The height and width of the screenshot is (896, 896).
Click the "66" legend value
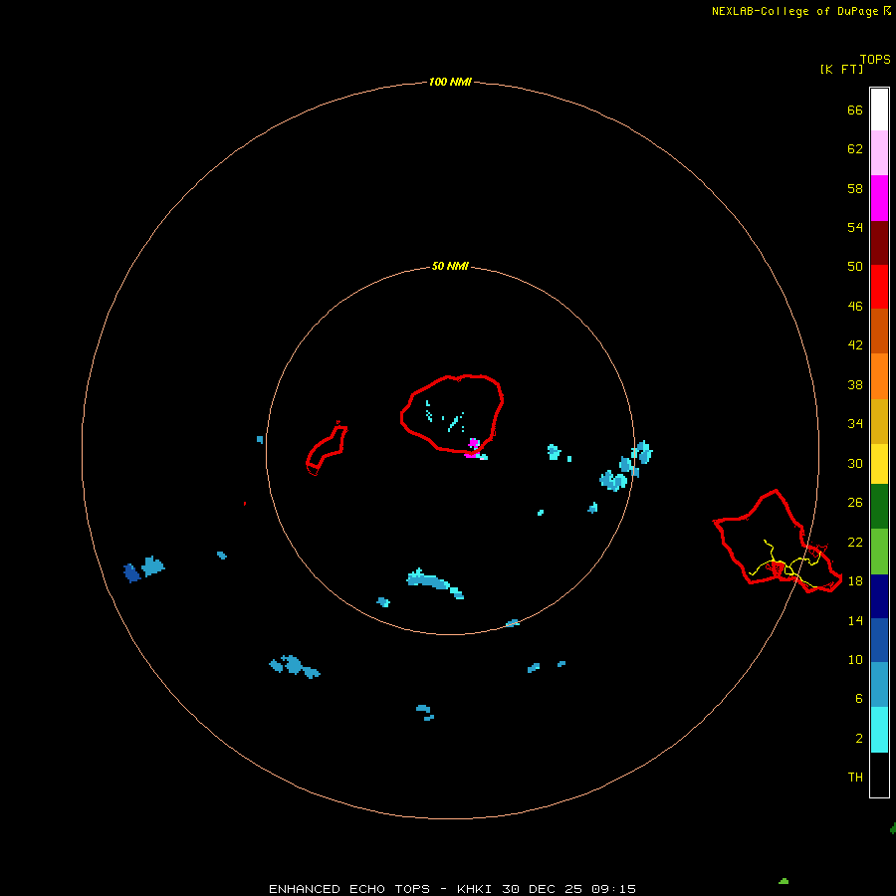[855, 110]
